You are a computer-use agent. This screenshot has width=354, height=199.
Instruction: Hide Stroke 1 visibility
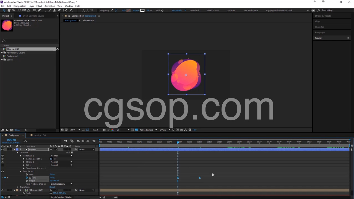[x=2, y=162]
